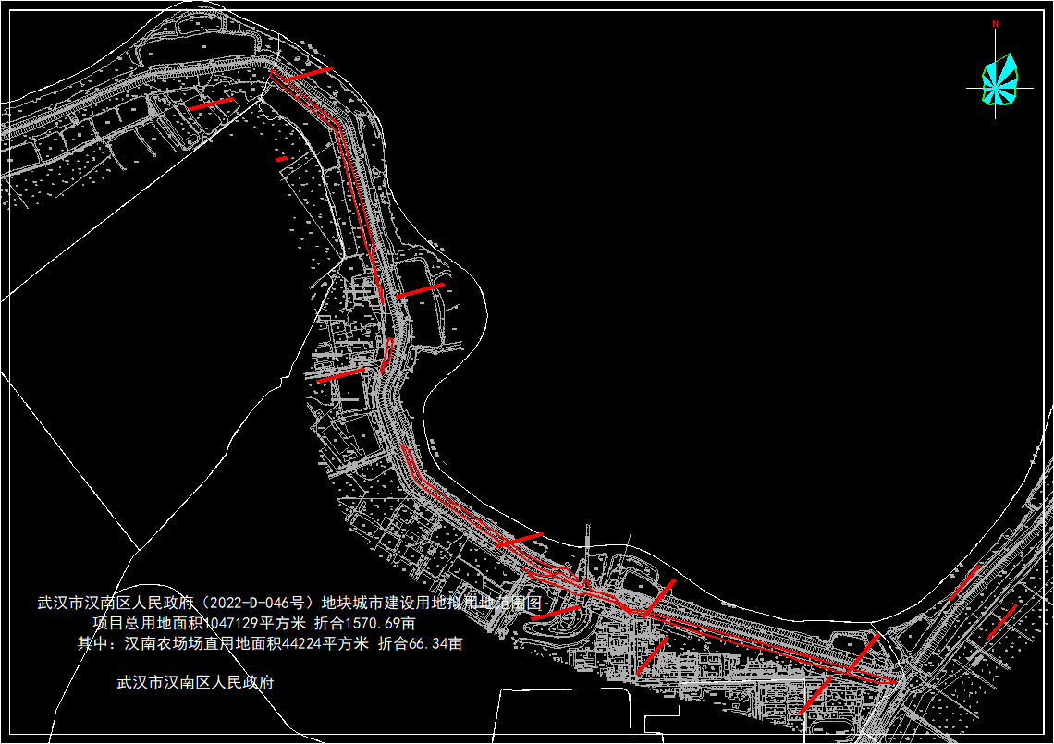Select the rightmost red section line
The image size is (1054, 744).
point(1001,622)
